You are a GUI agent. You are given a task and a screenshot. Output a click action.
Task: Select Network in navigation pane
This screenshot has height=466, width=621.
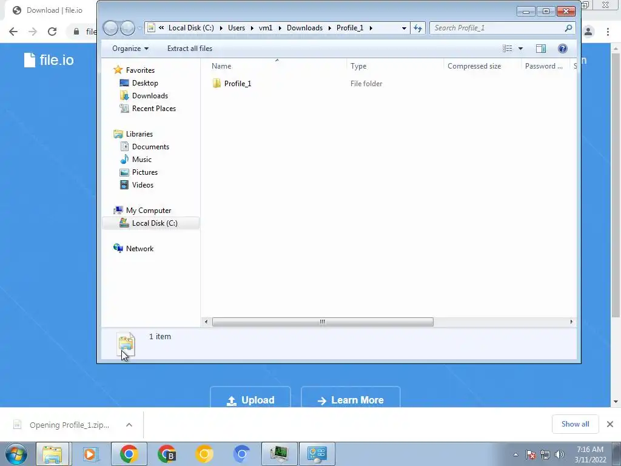[133, 248]
